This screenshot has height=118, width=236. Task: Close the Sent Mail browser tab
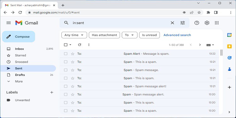(54, 5)
